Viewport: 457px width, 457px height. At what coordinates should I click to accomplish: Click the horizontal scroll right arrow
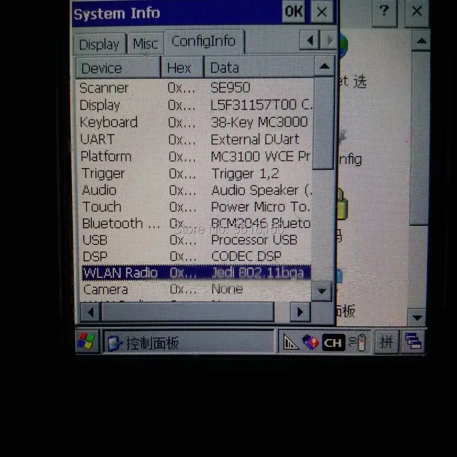pyautogui.click(x=300, y=312)
